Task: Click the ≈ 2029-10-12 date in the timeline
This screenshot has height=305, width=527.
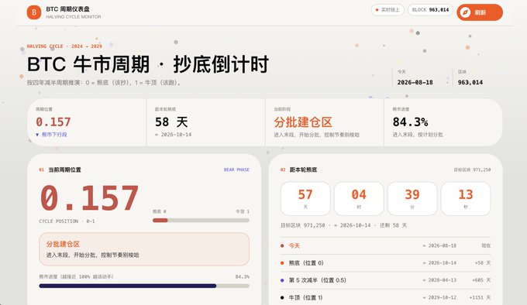Action: [x=439, y=297]
